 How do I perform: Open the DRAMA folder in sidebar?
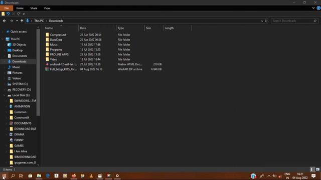point(19,134)
